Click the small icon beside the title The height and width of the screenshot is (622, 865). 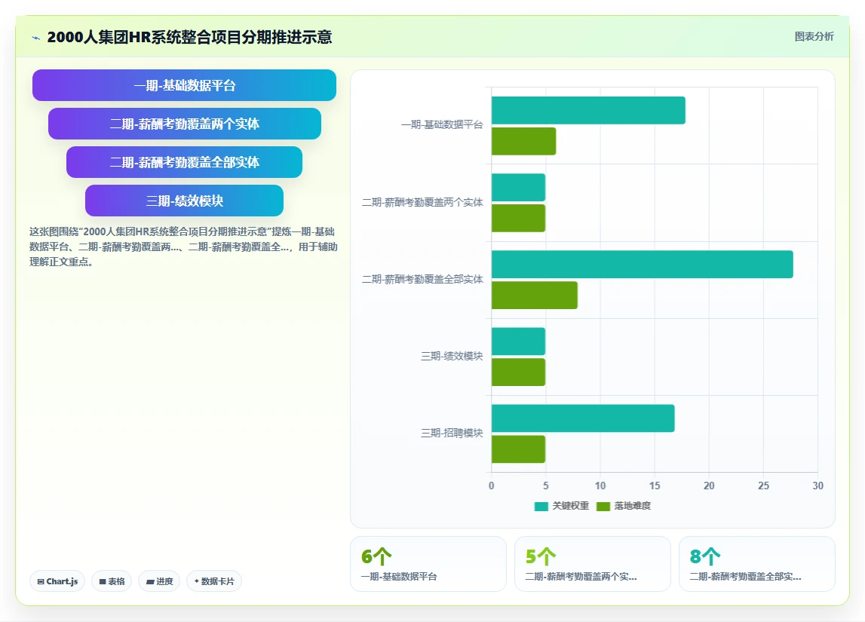coord(36,38)
